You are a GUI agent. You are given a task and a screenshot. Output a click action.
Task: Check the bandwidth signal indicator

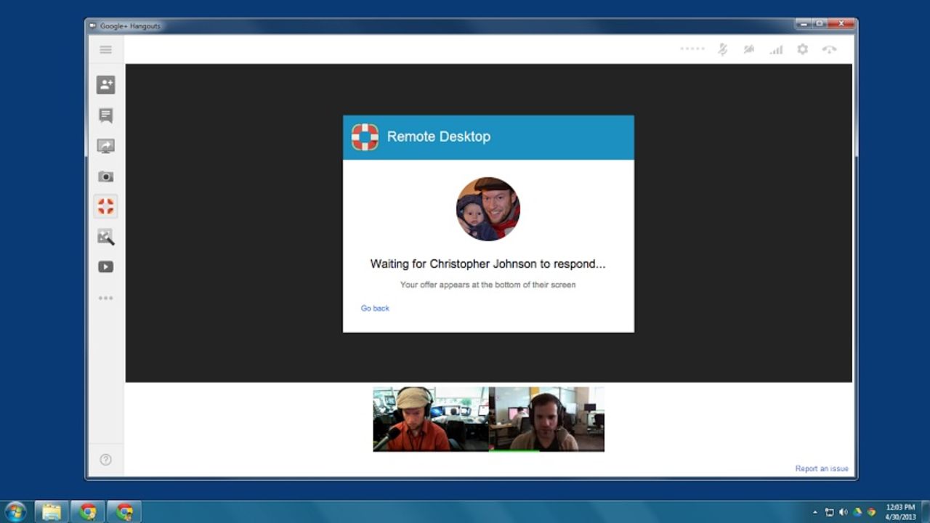pos(775,49)
